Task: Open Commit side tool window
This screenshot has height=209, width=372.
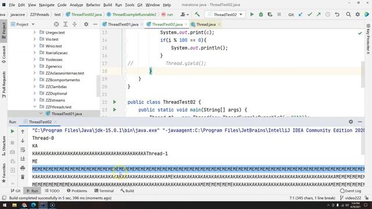Action: [x=4, y=55]
